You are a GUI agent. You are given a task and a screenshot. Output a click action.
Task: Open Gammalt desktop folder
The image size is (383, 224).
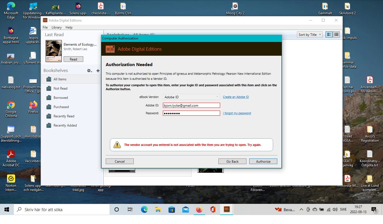click(325, 8)
